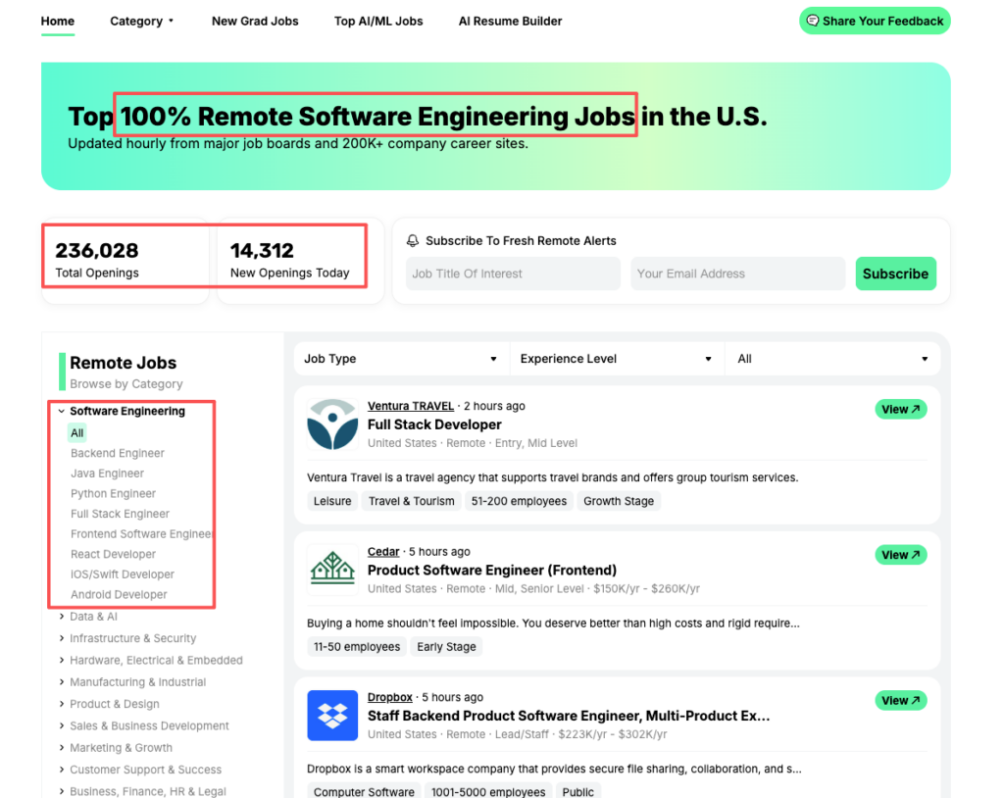Click the external-link arrow on Ventura Travel's View button
Screen dimensions: 1004x798
915,409
